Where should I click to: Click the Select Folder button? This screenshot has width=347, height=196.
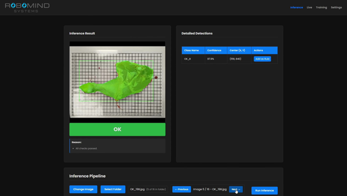click(113, 189)
